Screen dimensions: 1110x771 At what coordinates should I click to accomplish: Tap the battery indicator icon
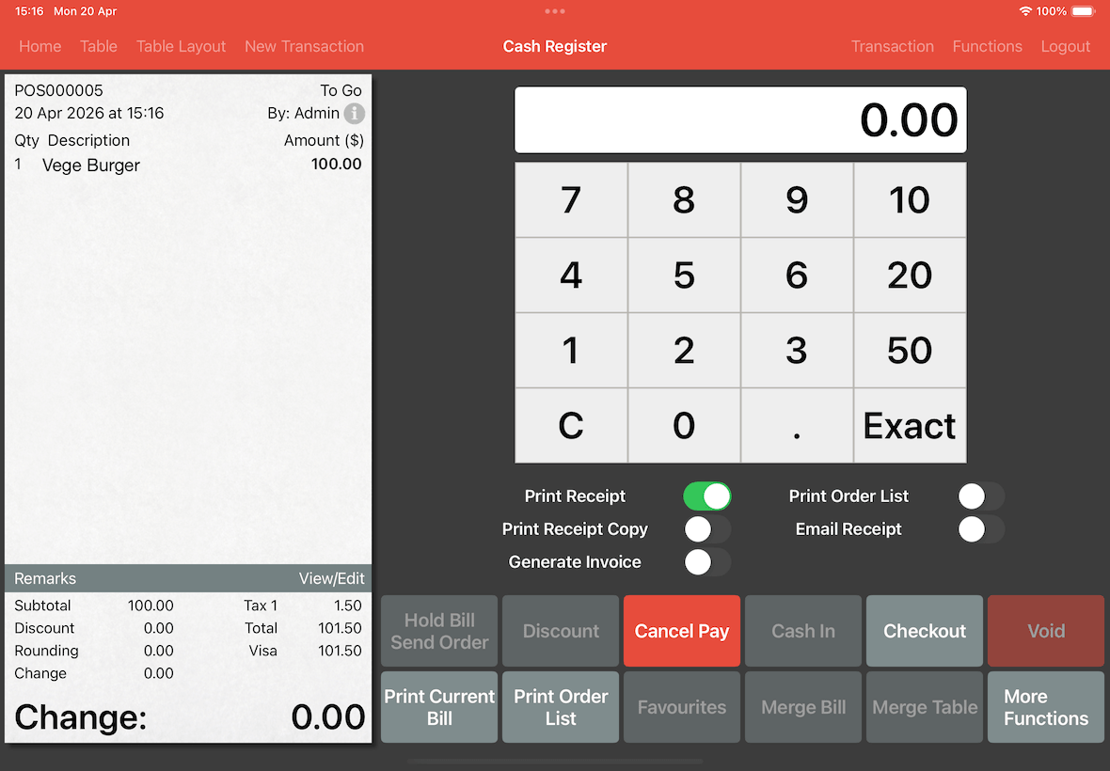click(x=1083, y=11)
